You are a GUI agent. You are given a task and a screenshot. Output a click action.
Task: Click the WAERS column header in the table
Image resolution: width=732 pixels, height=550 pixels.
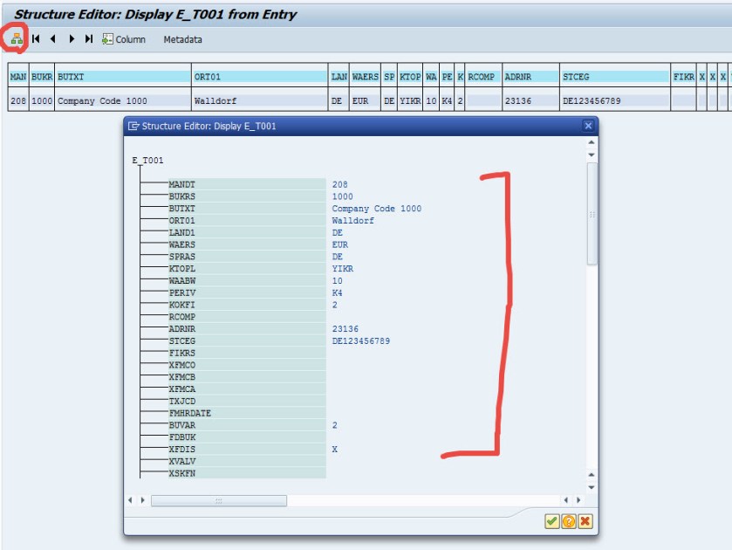point(365,77)
